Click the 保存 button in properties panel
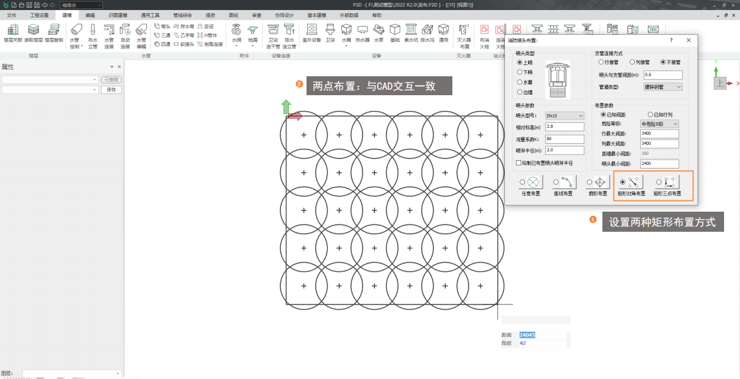The width and height of the screenshot is (740, 379). coord(111,90)
